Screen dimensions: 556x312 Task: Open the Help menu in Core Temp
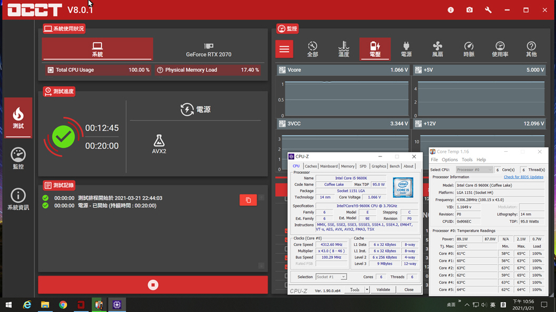(x=481, y=160)
